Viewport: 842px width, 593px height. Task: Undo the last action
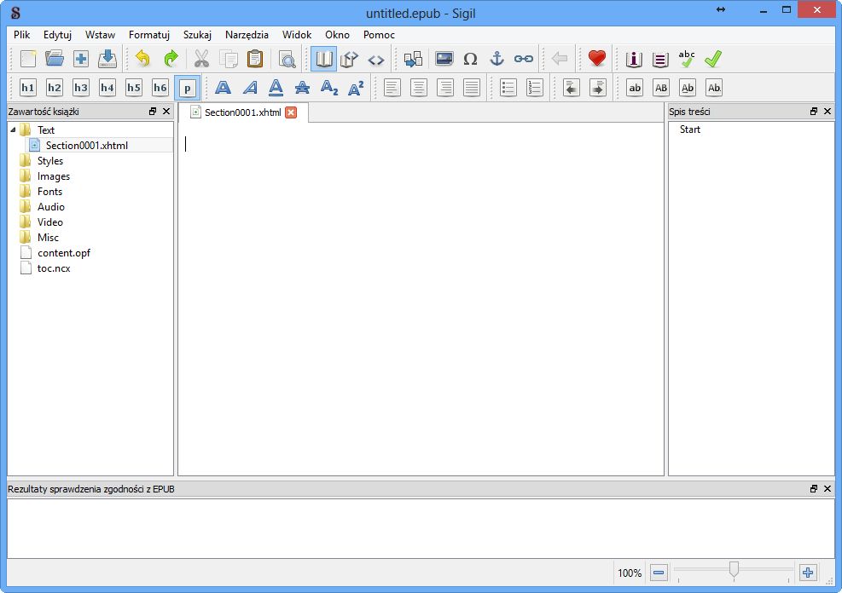pos(142,59)
